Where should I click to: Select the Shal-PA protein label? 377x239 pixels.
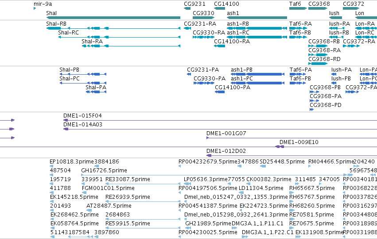tap(96, 87)
